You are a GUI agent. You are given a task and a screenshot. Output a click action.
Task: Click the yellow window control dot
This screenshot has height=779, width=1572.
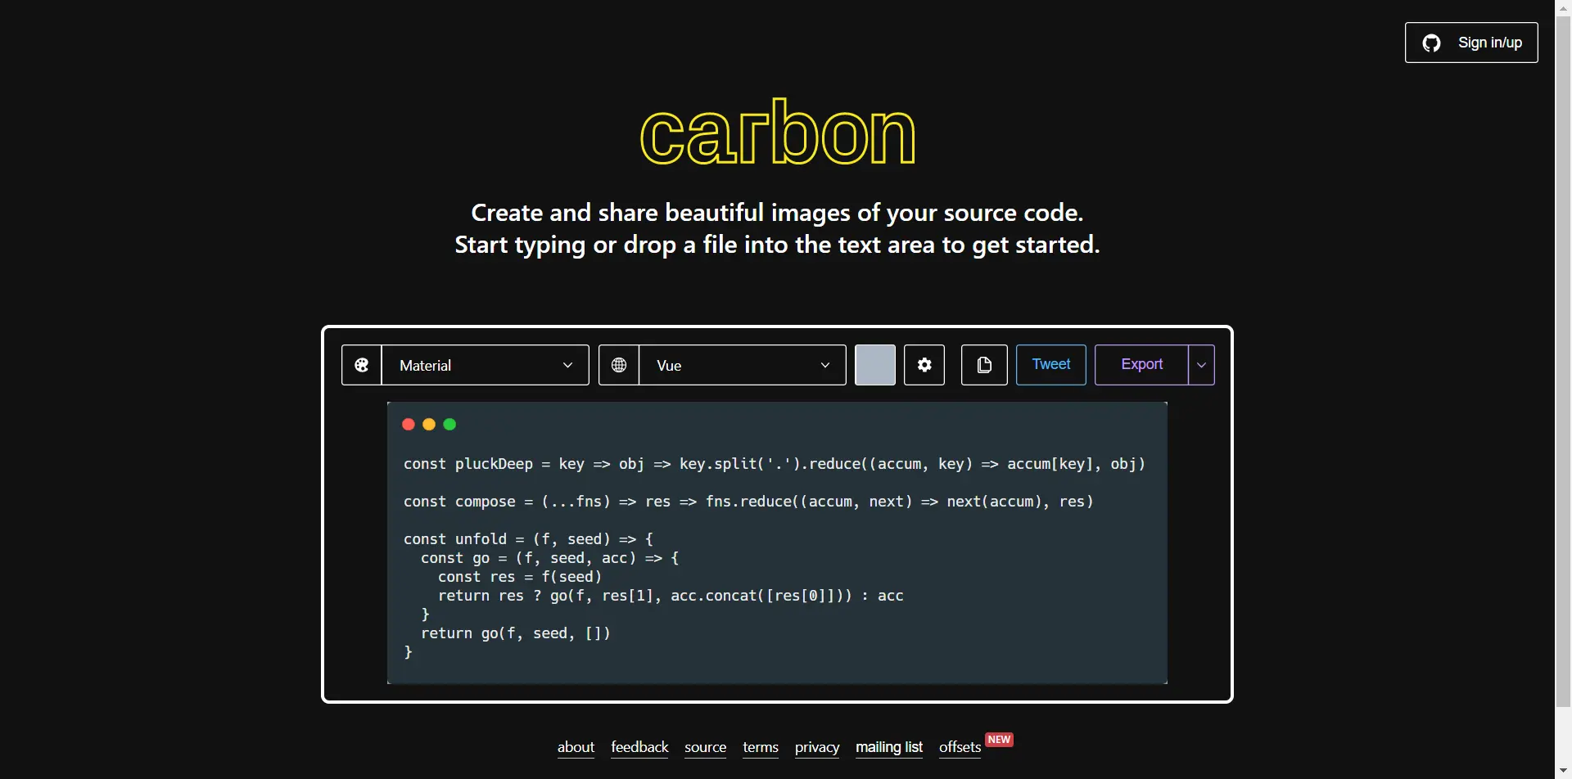(429, 424)
